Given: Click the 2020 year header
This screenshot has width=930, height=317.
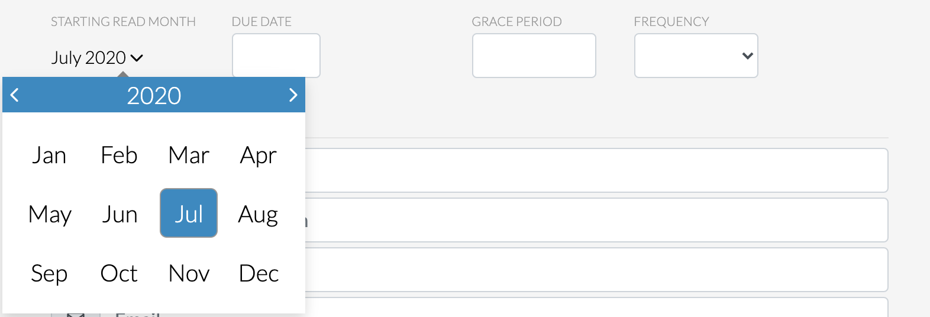Looking at the screenshot, I should (x=154, y=95).
